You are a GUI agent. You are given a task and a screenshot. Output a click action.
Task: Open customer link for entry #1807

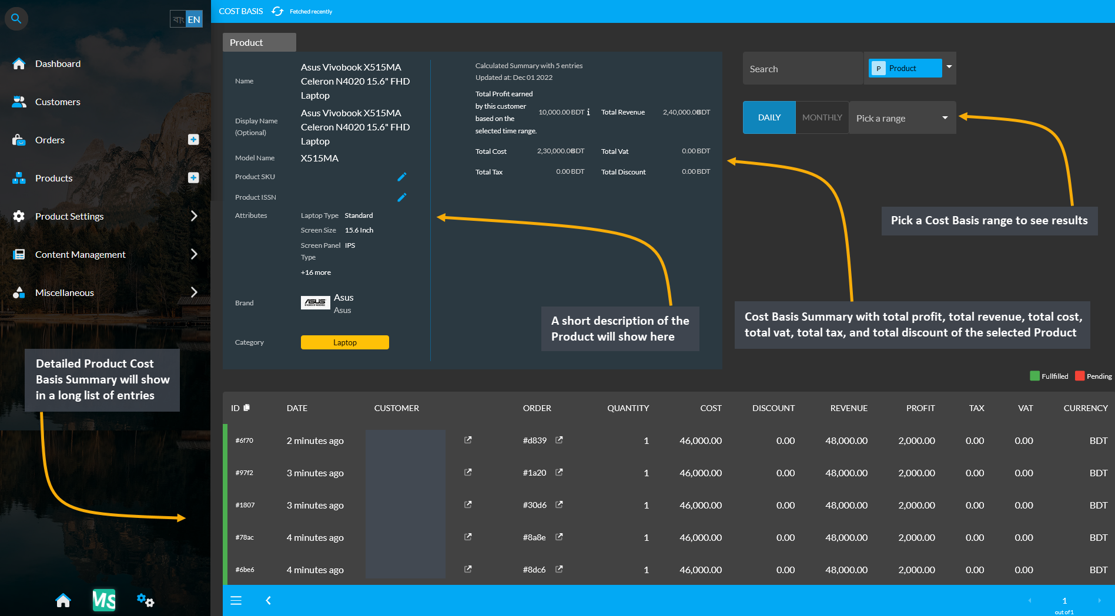[x=468, y=504]
